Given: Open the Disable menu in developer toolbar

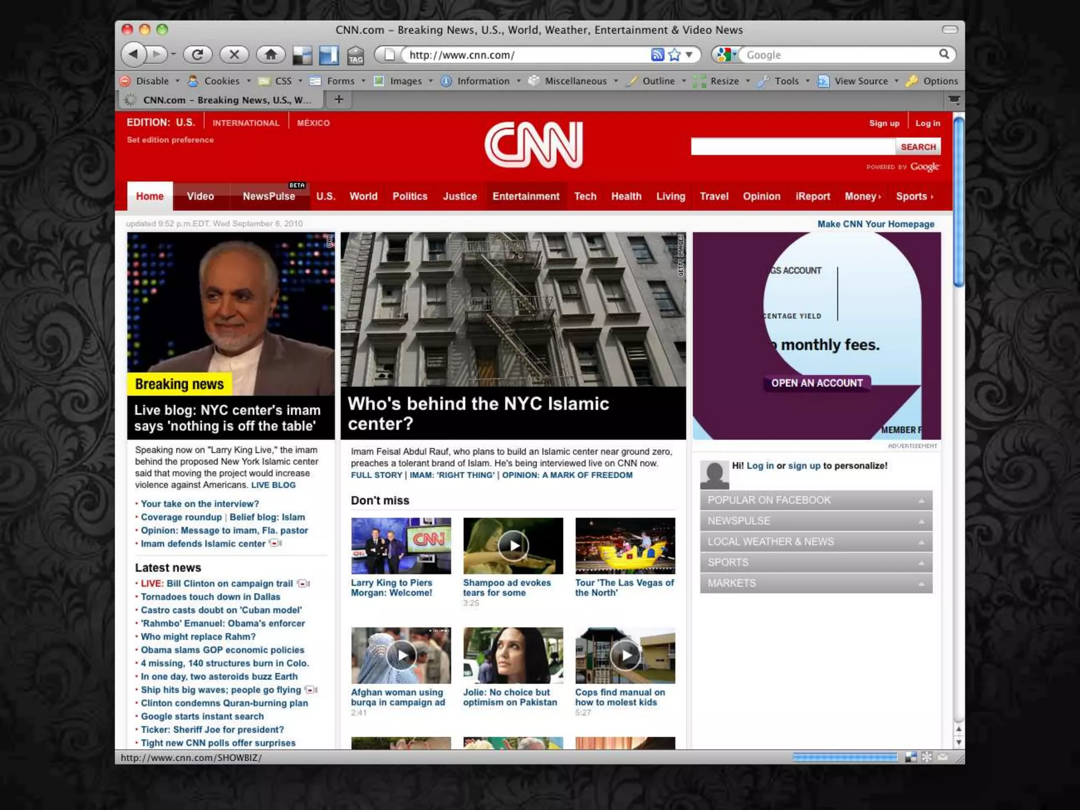Looking at the screenshot, I should [152, 81].
